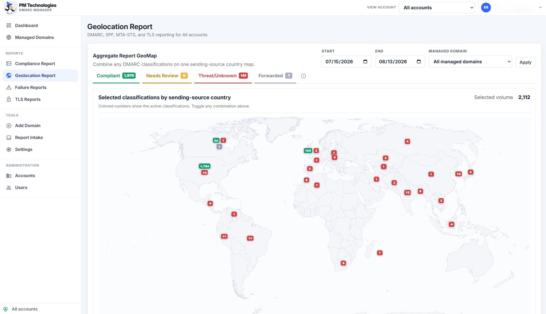Click the red 8 marker in Bangladesh area
This screenshot has width=546, height=314.
tap(420, 191)
